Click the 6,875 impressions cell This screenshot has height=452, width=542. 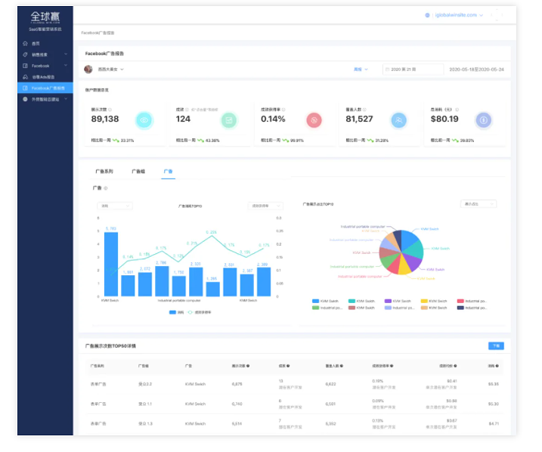(x=237, y=384)
